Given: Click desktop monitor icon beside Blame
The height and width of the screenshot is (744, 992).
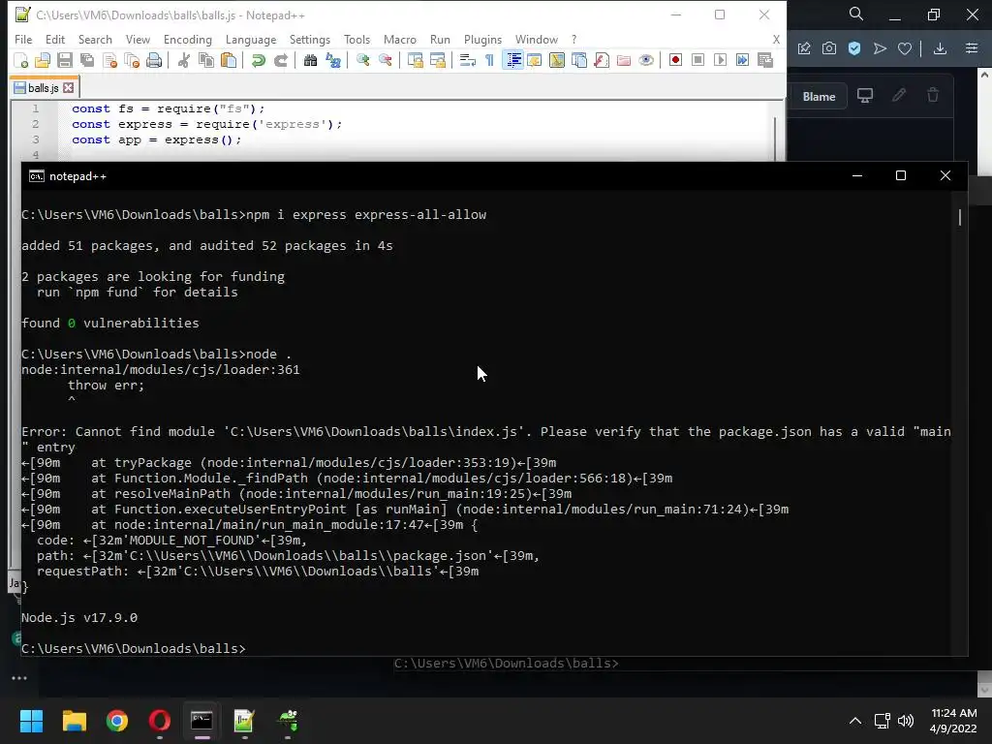Looking at the screenshot, I should click(x=865, y=96).
